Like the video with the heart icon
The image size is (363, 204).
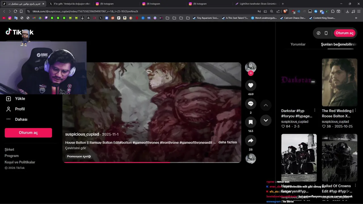[x=251, y=85]
